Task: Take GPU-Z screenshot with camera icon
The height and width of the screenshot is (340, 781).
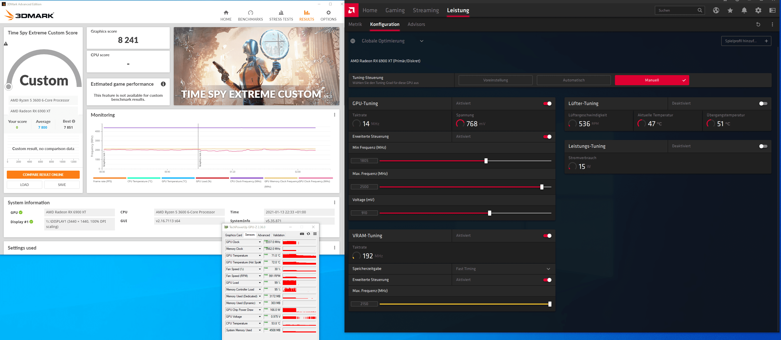Action: tap(302, 234)
